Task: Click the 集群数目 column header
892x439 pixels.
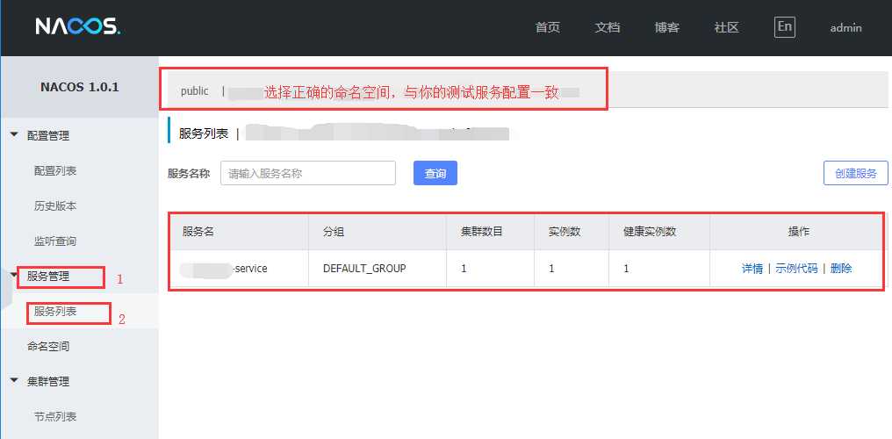Action: pos(481,232)
